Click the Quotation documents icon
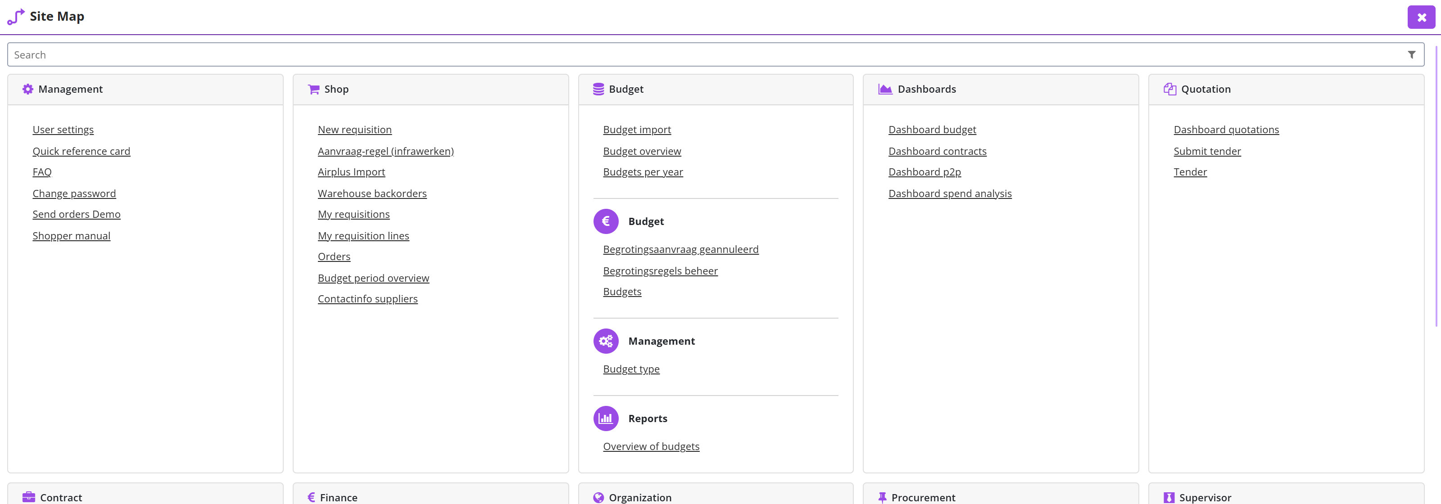 tap(1170, 89)
